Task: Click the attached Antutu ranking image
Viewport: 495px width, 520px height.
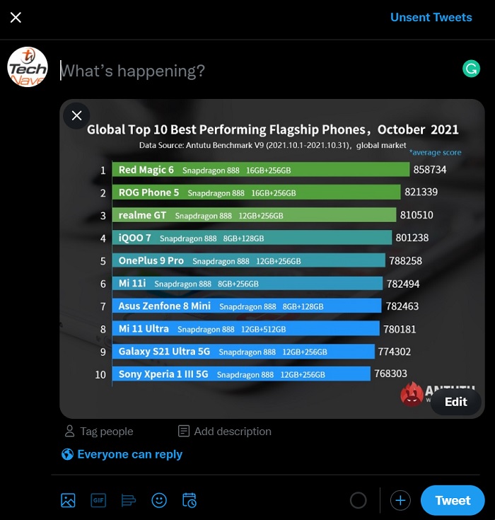Action: point(272,259)
